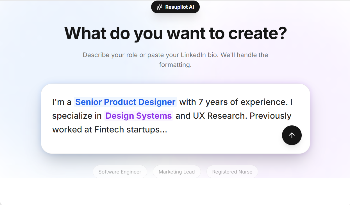Click the upward arrow to generate the resume
350x205 pixels.
pyautogui.click(x=292, y=135)
